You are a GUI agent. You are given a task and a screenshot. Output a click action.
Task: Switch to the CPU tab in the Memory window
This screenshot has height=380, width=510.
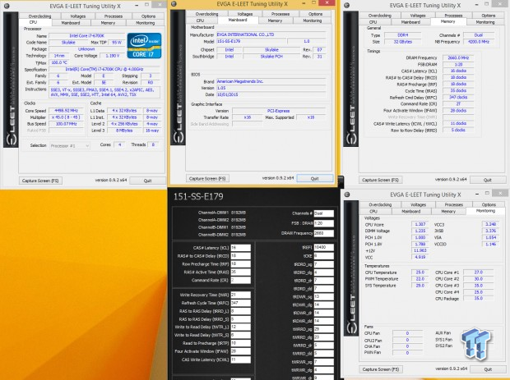tap(373, 22)
